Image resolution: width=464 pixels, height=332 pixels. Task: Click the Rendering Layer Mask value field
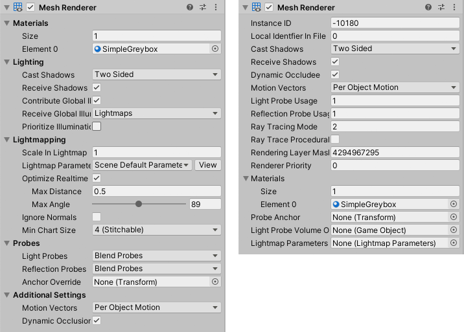point(395,152)
